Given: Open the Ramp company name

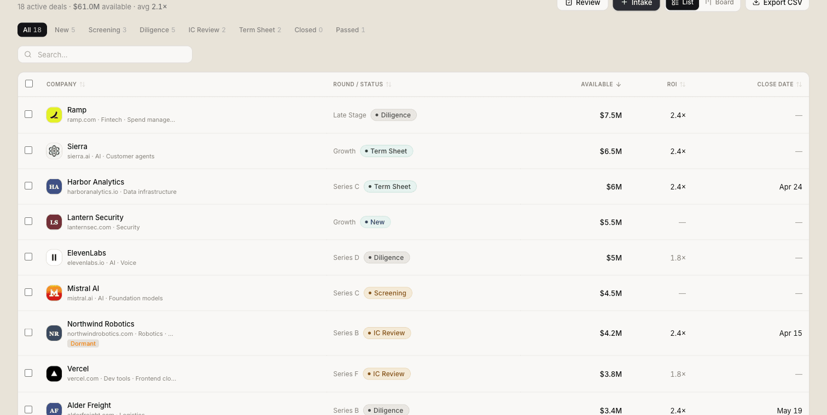Looking at the screenshot, I should tap(77, 110).
